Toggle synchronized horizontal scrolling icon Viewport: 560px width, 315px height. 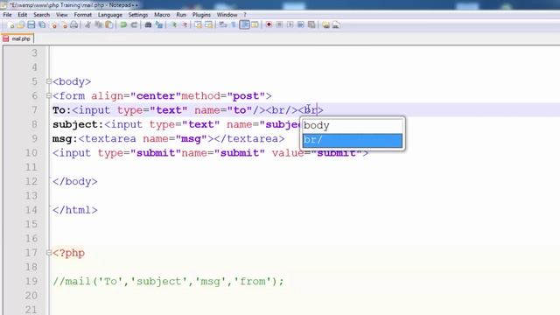pyautogui.click(x=209, y=24)
